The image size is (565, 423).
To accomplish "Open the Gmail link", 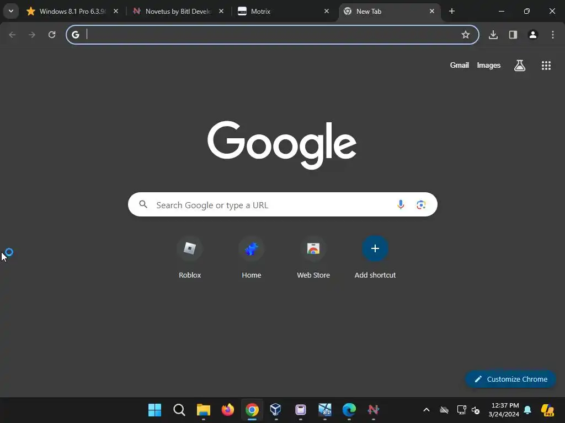I will [460, 65].
